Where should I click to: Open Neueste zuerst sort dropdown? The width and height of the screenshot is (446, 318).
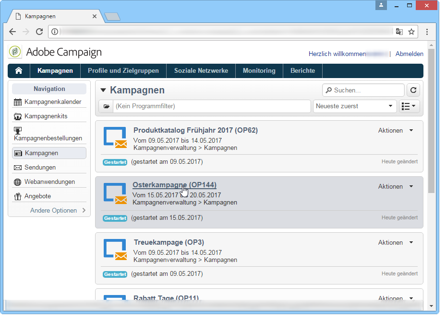coord(355,106)
